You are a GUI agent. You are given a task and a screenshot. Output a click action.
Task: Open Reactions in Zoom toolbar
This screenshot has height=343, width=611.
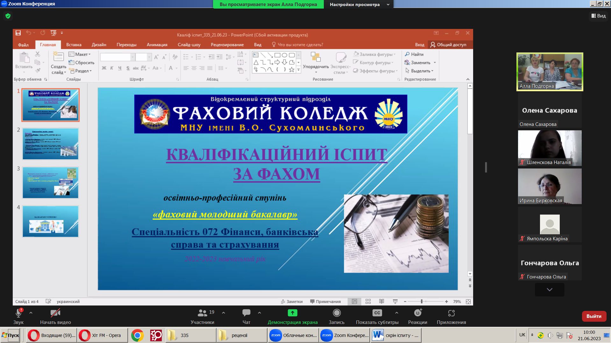(417, 313)
